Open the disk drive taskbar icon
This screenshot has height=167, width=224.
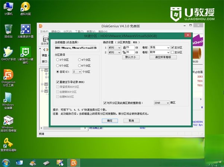point(47,163)
